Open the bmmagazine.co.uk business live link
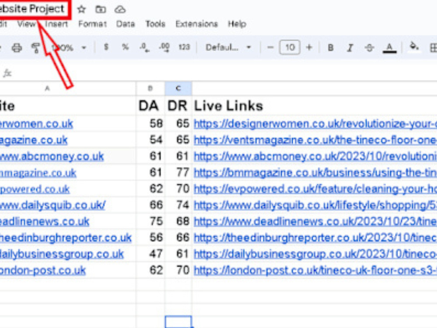Screen dimensions: 437x328 click(315, 173)
